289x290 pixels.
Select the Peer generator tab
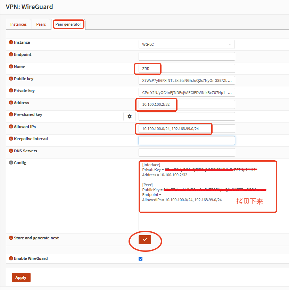point(68,24)
